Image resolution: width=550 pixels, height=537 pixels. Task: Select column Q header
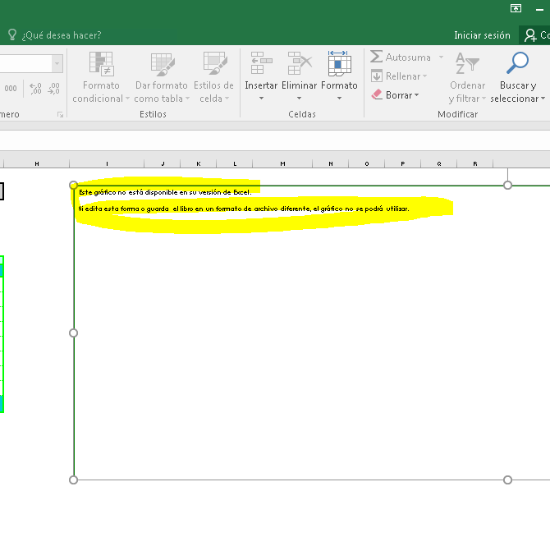(x=439, y=163)
